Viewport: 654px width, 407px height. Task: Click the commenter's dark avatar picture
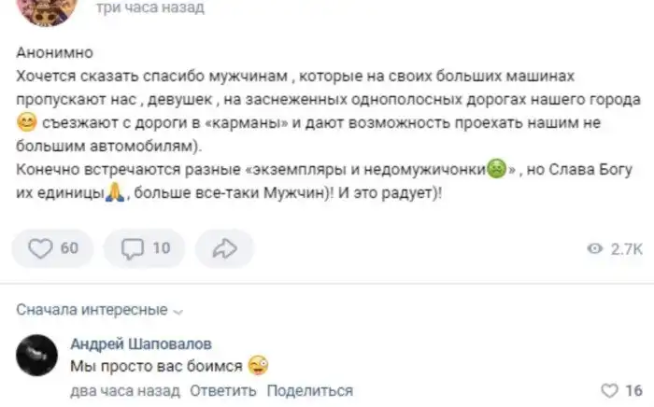tap(39, 356)
